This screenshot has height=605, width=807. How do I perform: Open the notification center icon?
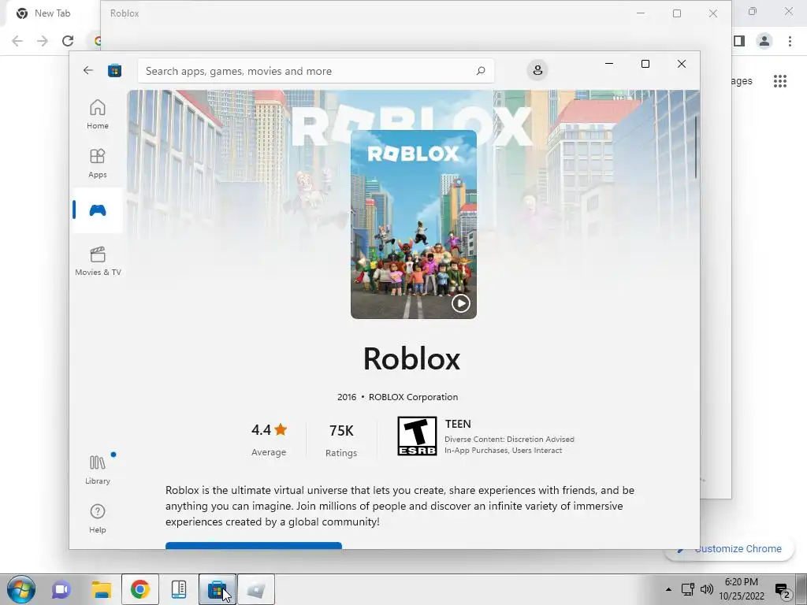(x=783, y=590)
